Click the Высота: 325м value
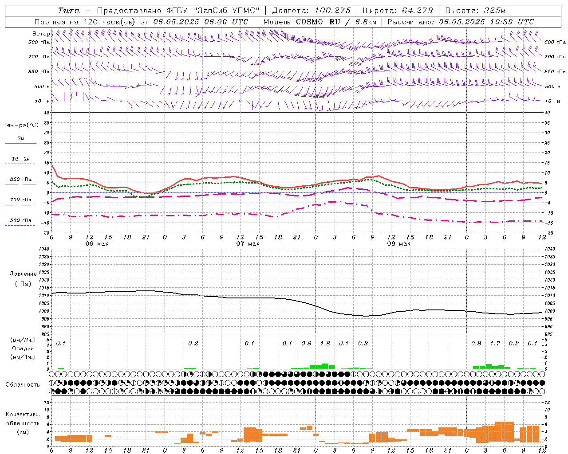The image size is (568, 454). tap(475, 11)
